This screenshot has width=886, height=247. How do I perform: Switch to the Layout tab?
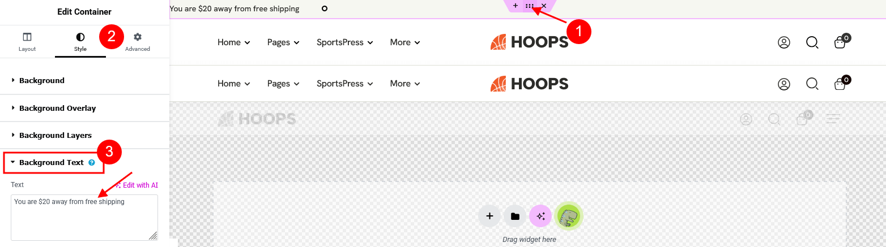27,42
